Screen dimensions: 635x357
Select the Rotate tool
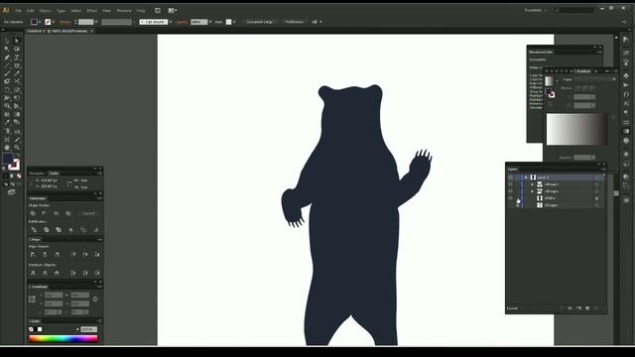[x=7, y=90]
